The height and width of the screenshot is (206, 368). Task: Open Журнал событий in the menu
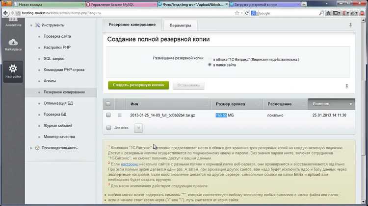[58, 125]
